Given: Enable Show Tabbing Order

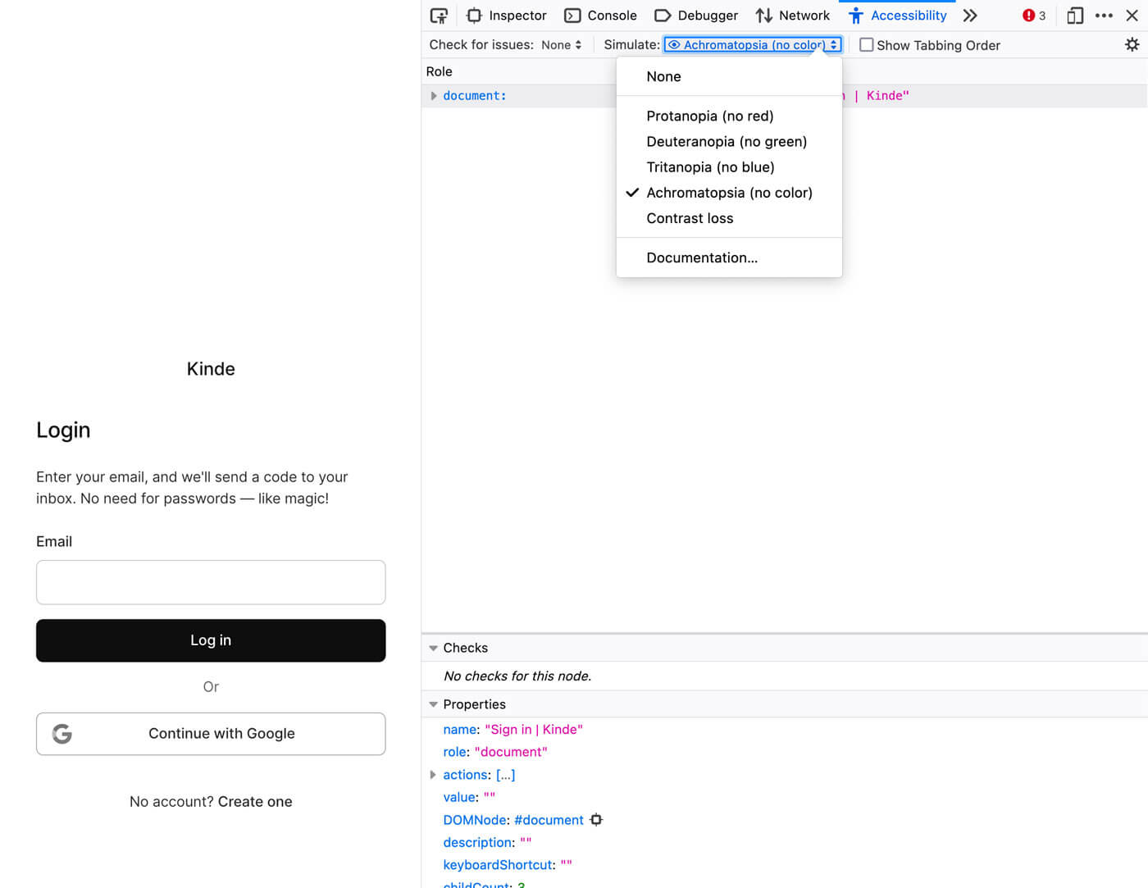Looking at the screenshot, I should (x=867, y=45).
